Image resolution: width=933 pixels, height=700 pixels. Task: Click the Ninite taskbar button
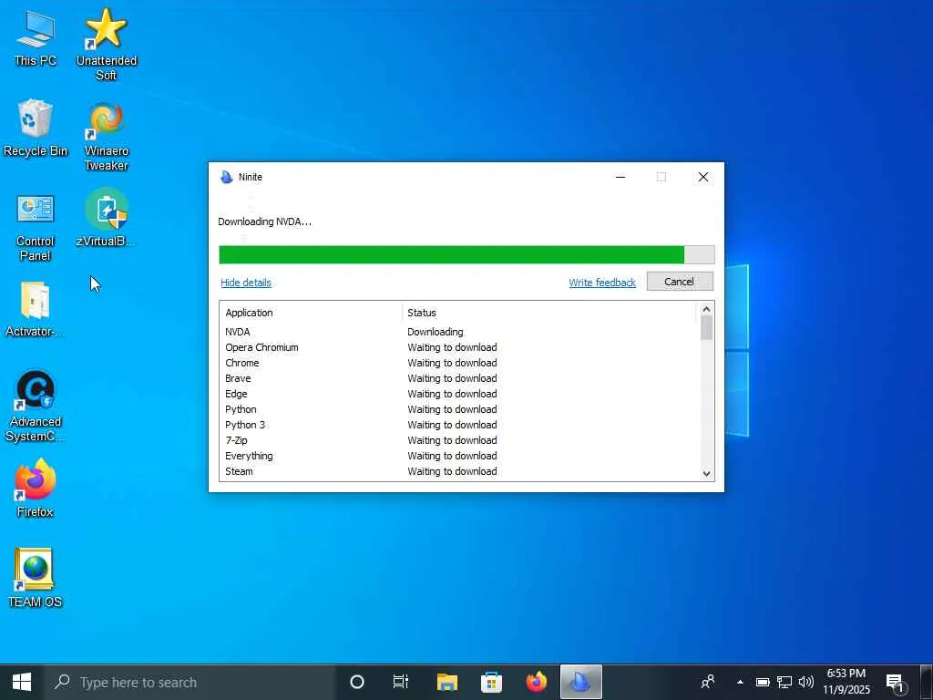580,682
